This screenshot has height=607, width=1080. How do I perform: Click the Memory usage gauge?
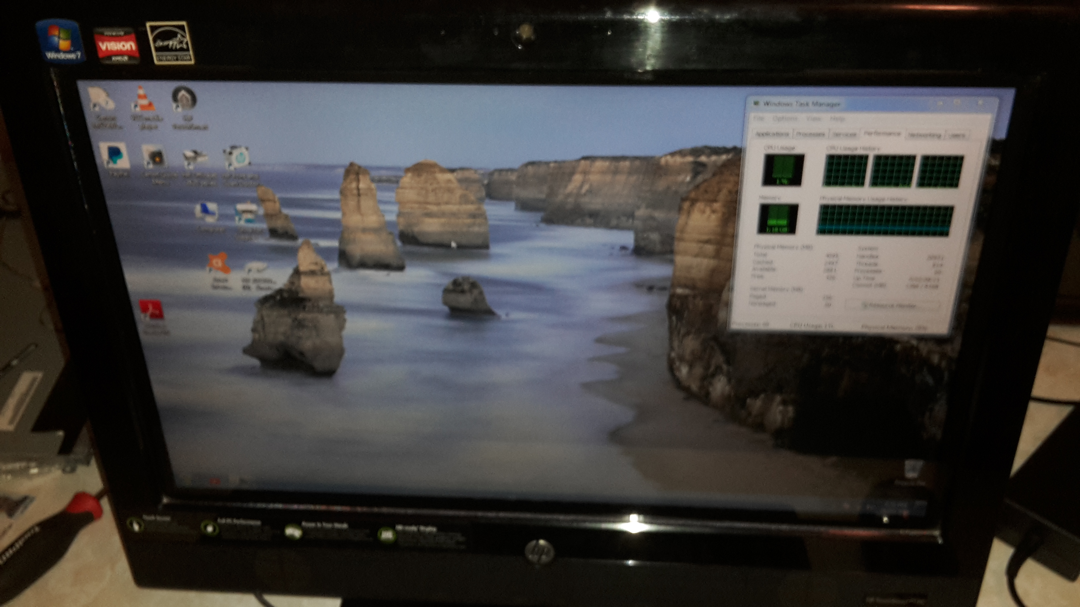click(x=778, y=219)
